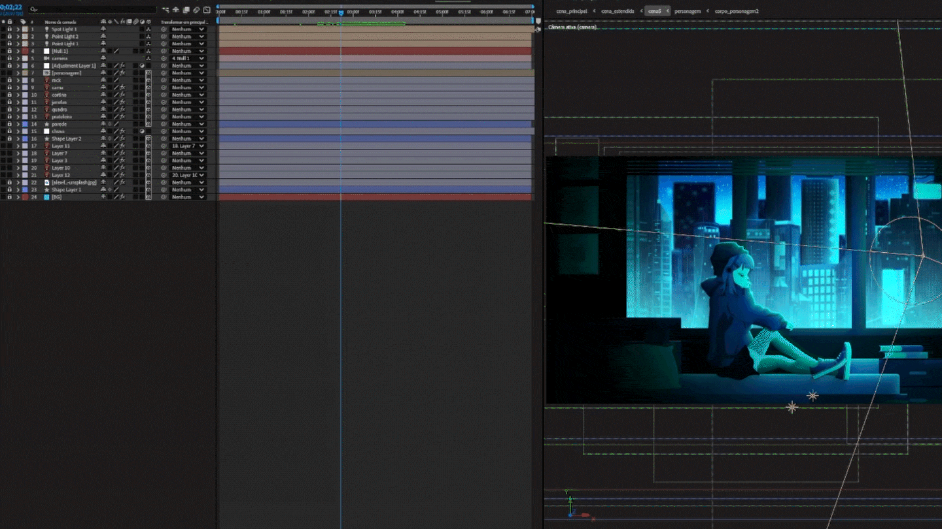Toggle shy switch on Spot Light 1

point(103,29)
